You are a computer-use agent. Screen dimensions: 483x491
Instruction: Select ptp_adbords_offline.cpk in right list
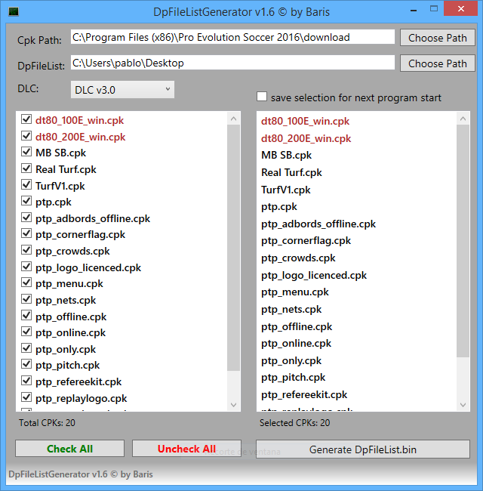[x=318, y=224]
